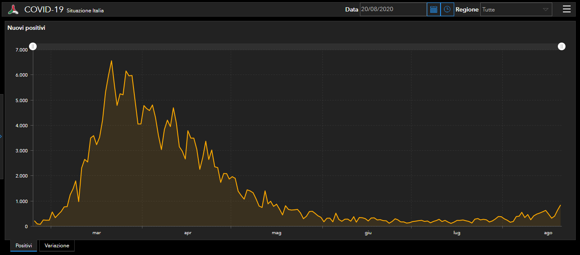Screen dimensions: 580x255
Task: Click the highest peak of the chart line
Action: (111, 61)
